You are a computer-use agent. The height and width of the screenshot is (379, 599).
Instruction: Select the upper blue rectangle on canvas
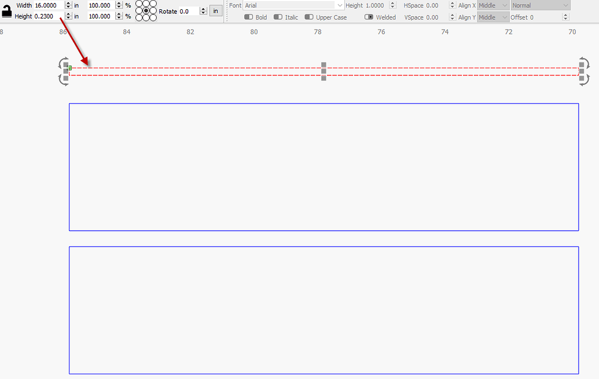[x=324, y=104]
